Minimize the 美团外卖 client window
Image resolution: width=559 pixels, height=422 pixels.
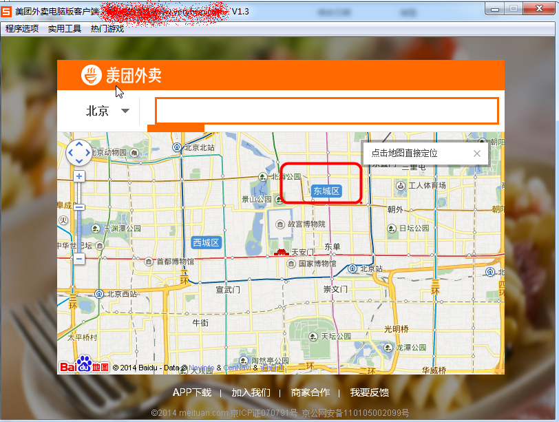[495, 9]
